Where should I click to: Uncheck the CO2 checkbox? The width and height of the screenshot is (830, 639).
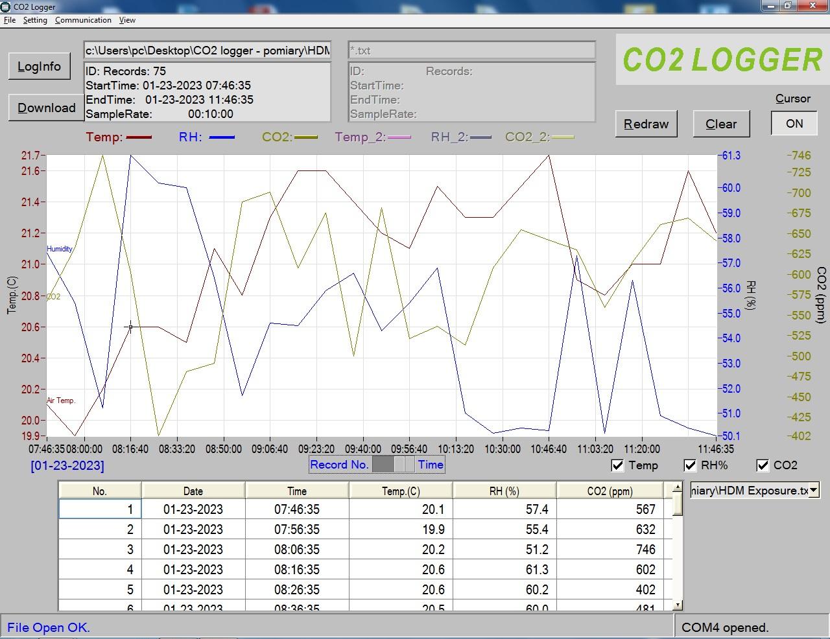click(x=763, y=465)
